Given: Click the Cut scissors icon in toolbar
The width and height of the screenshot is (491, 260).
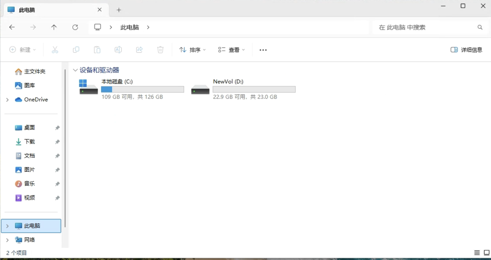Looking at the screenshot, I should pos(55,50).
